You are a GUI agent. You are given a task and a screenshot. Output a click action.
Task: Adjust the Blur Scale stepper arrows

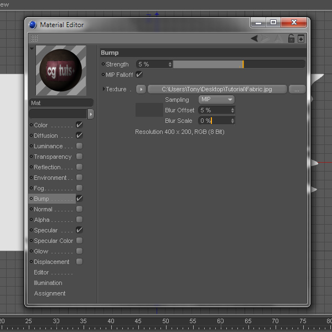[232, 121]
